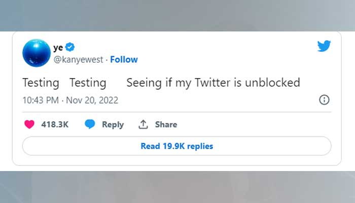Click the blue reply speech bubble icon
Viewport: 355px width, 203px height.
[90, 124]
